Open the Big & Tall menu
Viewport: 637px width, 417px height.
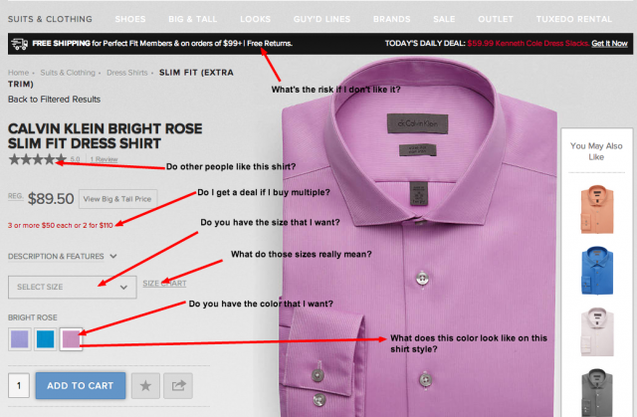(x=193, y=19)
